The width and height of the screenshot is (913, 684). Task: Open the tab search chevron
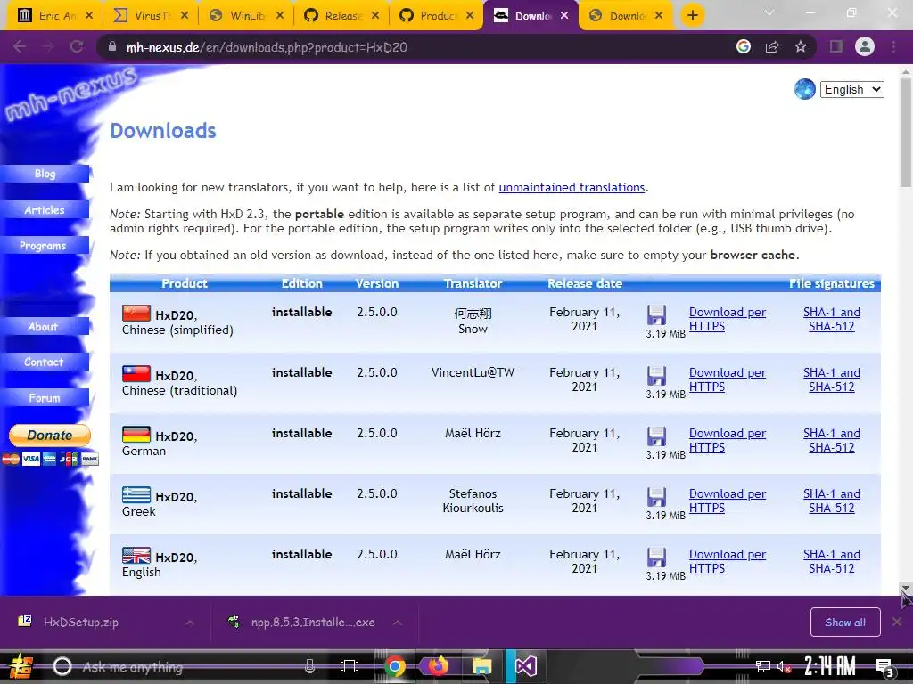(x=769, y=12)
